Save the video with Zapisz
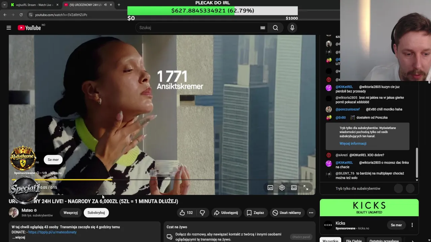Viewport: 431px width, 242px height. [255, 212]
